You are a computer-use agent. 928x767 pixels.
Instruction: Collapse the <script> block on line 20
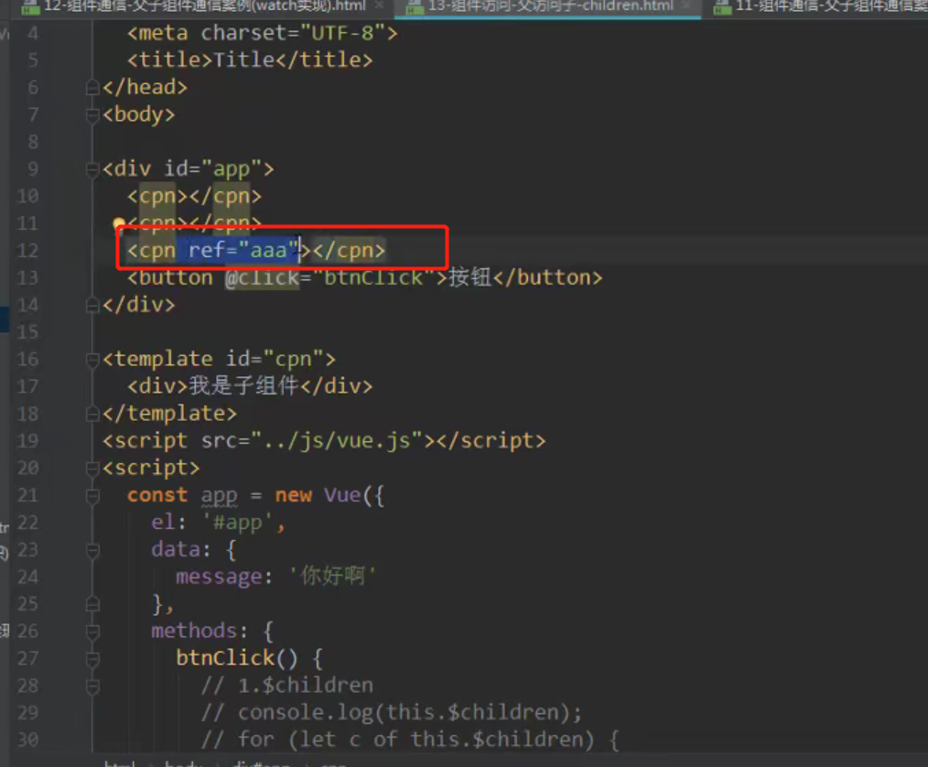coord(92,469)
